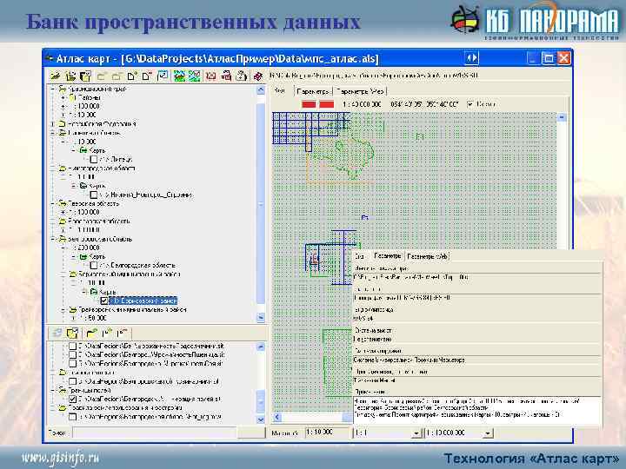This screenshot has height=469, width=626.
Task: Click the page icon with a green star in the lower toolbar
Action: coord(107,333)
